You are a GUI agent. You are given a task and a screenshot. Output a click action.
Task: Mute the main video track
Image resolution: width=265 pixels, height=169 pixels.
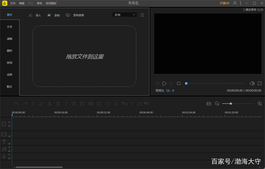click(x=9, y=122)
